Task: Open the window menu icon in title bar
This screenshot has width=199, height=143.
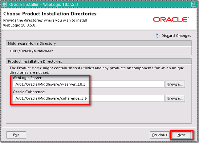Action: pos(4,4)
